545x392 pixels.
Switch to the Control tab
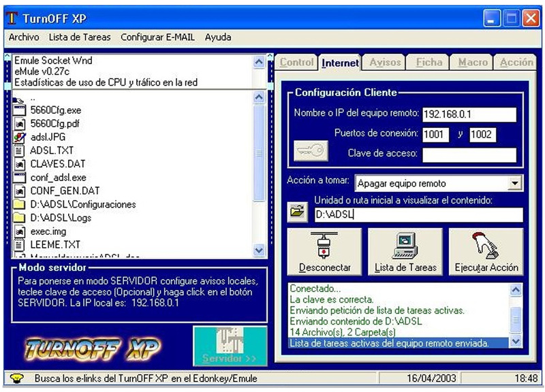296,62
